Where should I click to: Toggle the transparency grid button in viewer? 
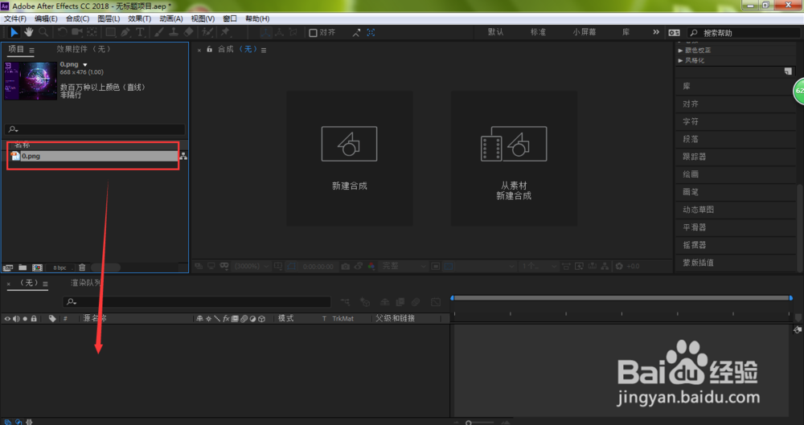(448, 267)
